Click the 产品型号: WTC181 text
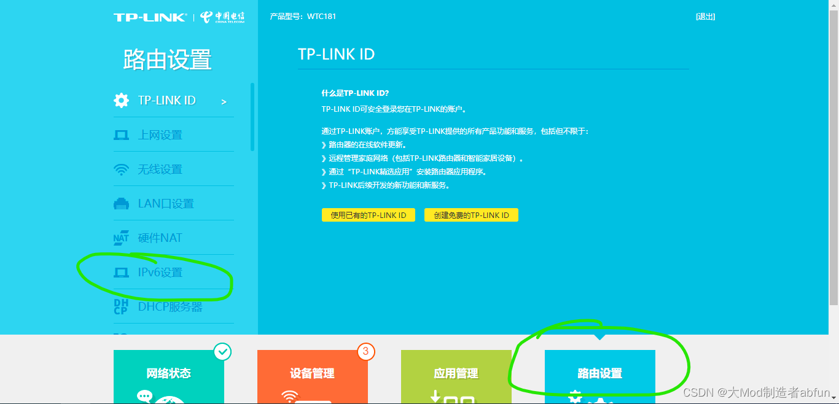 click(x=303, y=17)
